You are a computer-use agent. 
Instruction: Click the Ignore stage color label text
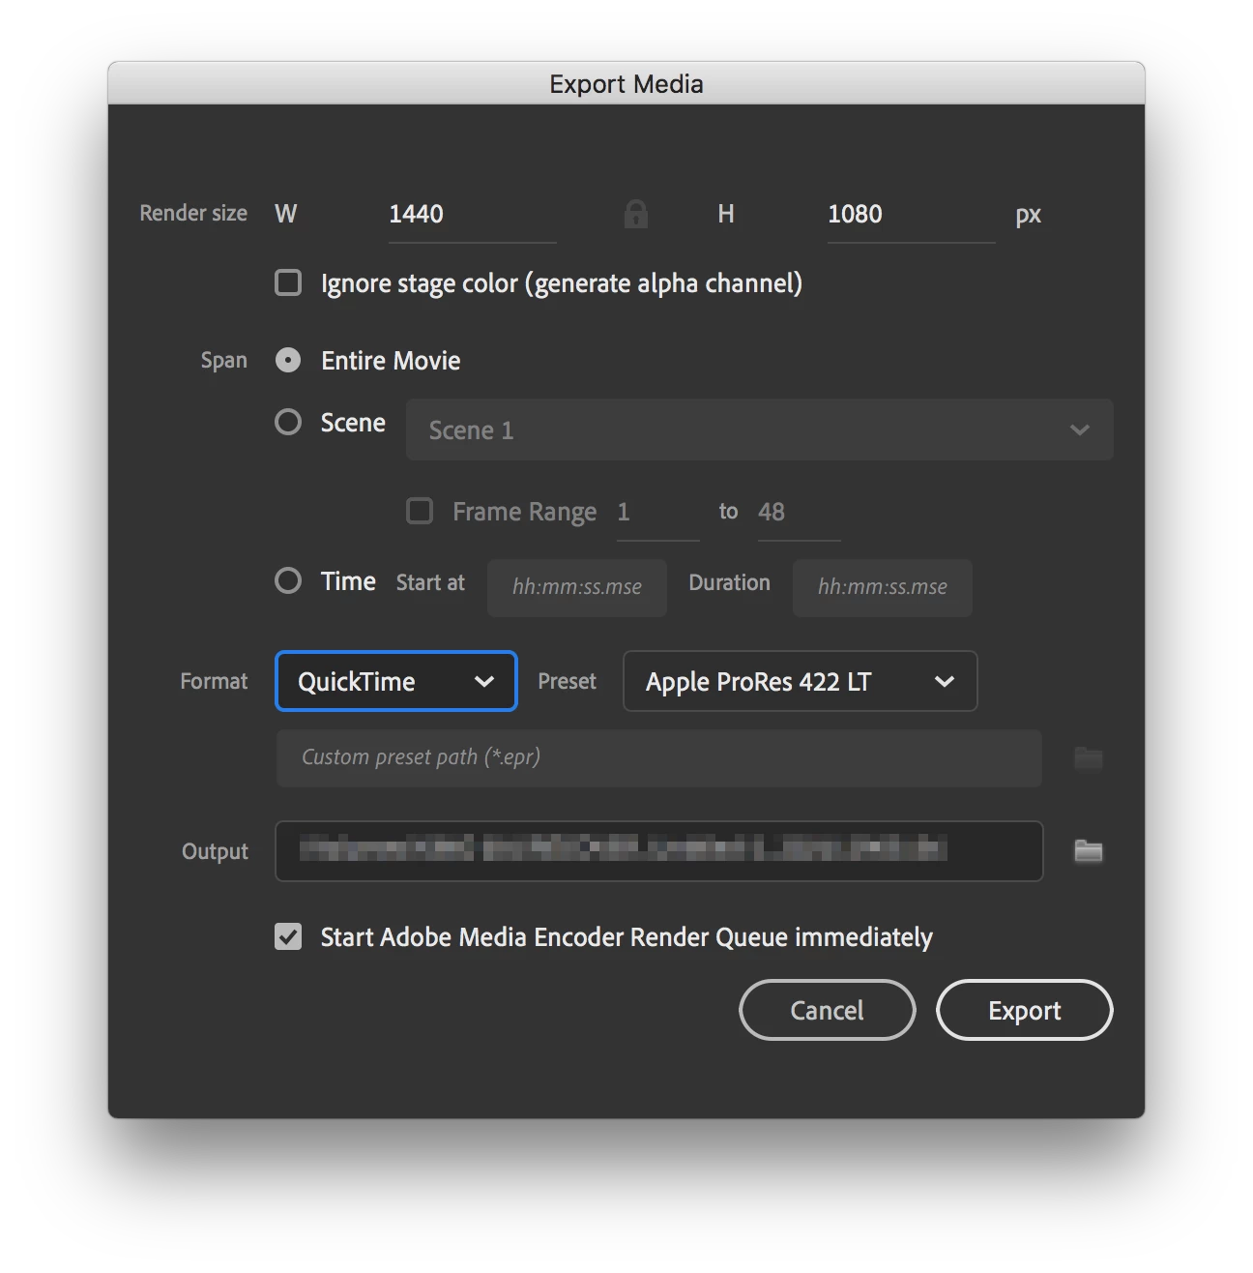point(562,284)
